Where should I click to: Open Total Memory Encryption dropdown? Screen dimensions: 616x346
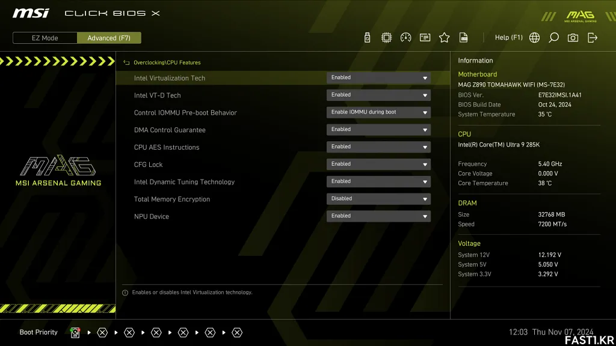point(378,198)
